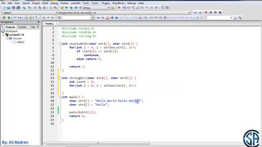The height and width of the screenshot is (147, 262).
Task: Click the "Hello World Hello Hello!" string
Action: 118,101
